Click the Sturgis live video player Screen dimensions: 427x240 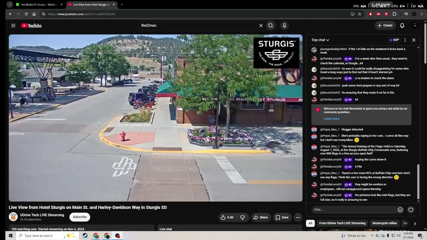(155, 118)
